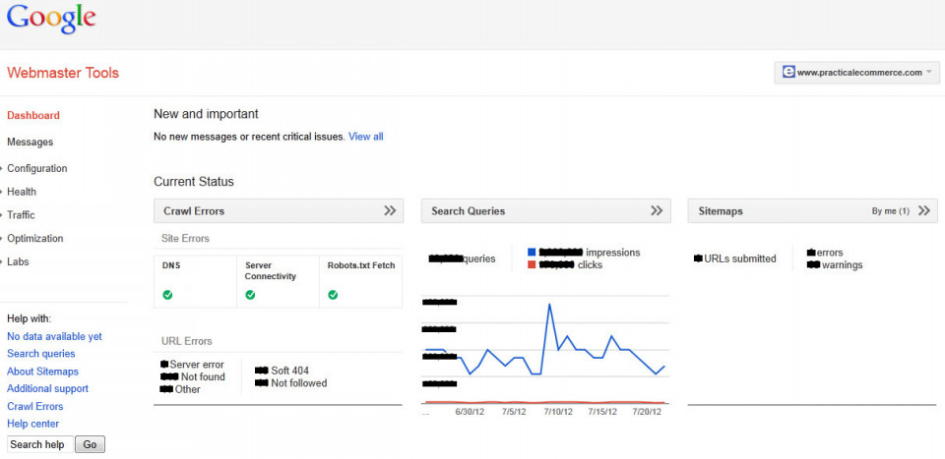
Task: Expand the Configuration sidebar section
Action: click(x=36, y=168)
